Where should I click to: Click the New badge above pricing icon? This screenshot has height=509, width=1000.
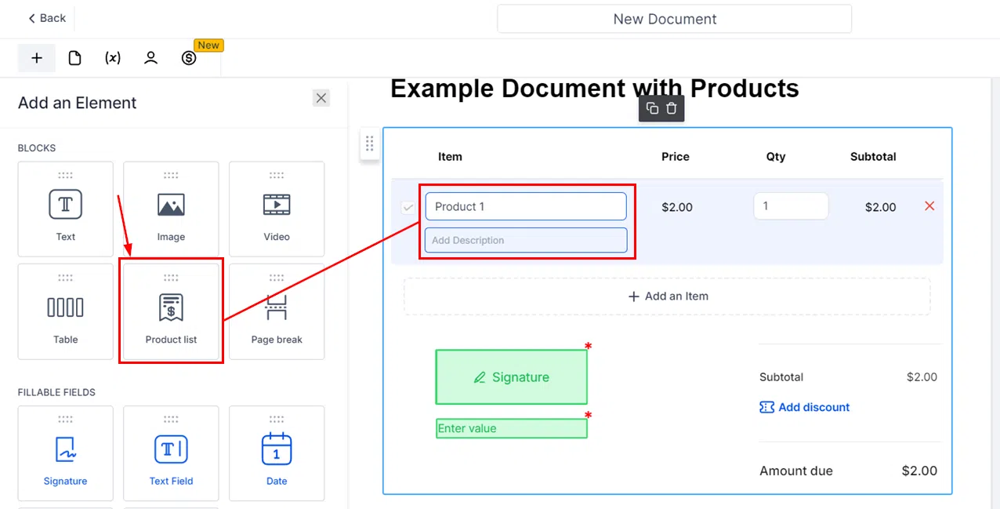pos(208,45)
